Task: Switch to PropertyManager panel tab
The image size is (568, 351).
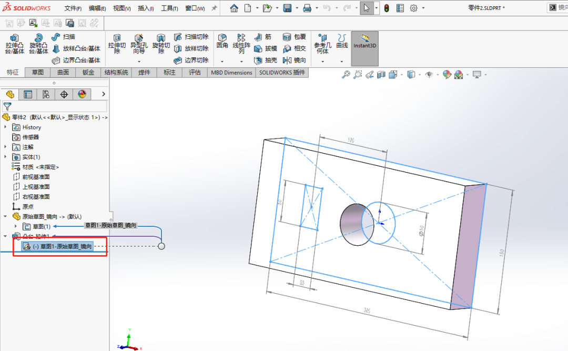Action: click(28, 94)
